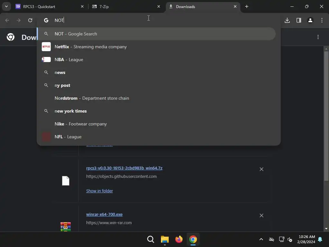Select the NOT - Google Search suggestion

coord(156,34)
